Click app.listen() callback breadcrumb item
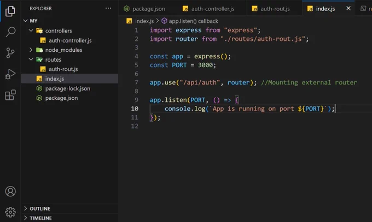Image resolution: width=372 pixels, height=222 pixels. click(x=193, y=21)
